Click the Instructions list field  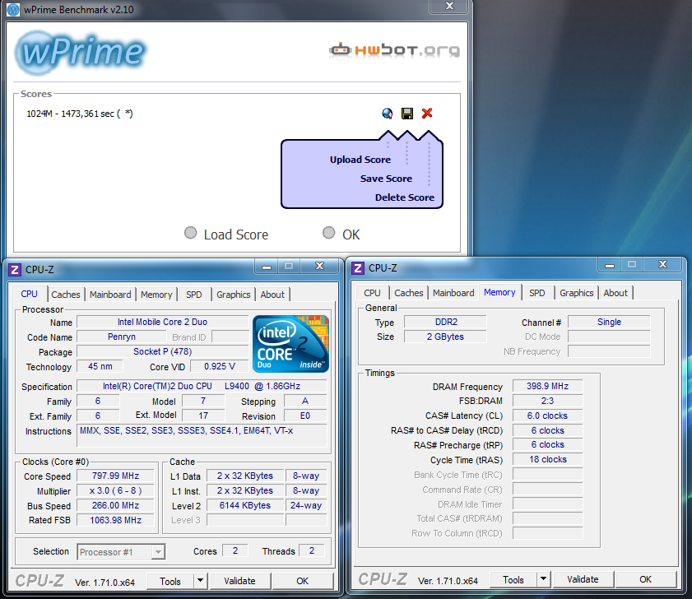pos(202,436)
